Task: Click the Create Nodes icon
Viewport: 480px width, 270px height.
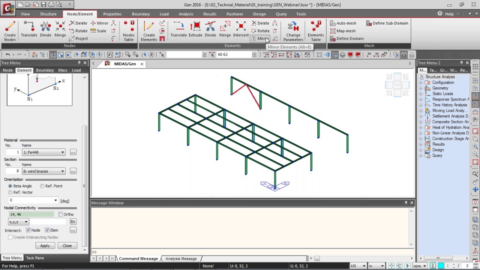Action: point(10,31)
